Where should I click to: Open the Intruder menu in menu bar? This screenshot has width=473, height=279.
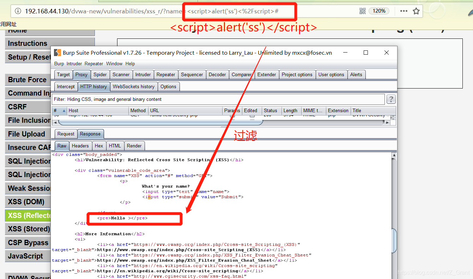tap(74, 63)
